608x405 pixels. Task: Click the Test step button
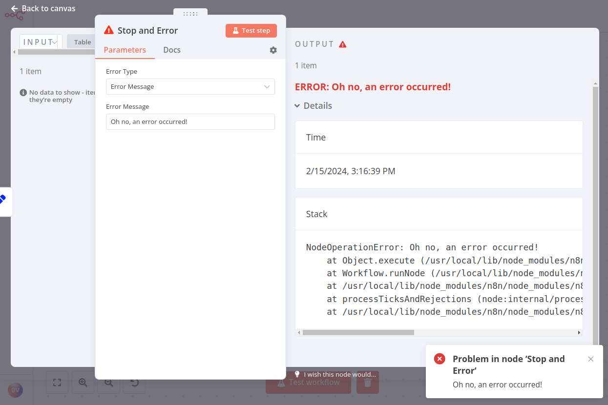coord(251,30)
